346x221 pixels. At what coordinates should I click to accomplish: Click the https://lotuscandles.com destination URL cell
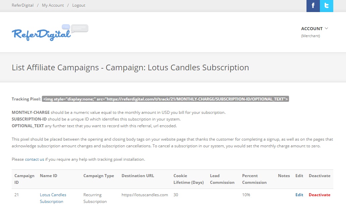[145, 195]
